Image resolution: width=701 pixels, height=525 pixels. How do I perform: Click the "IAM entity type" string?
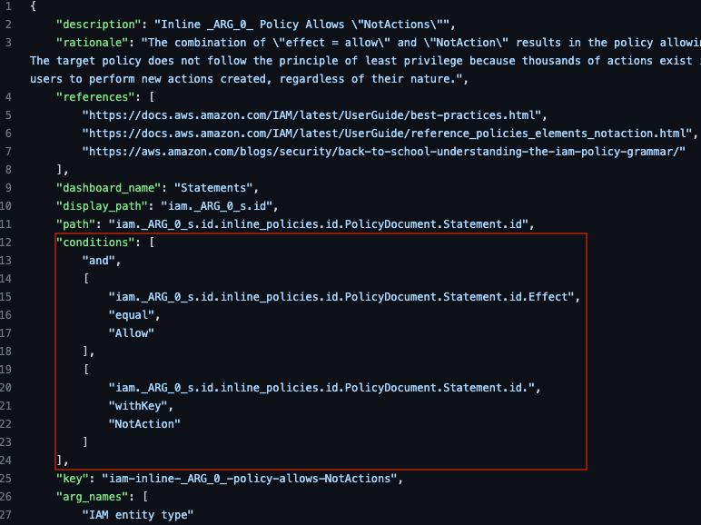(138, 515)
